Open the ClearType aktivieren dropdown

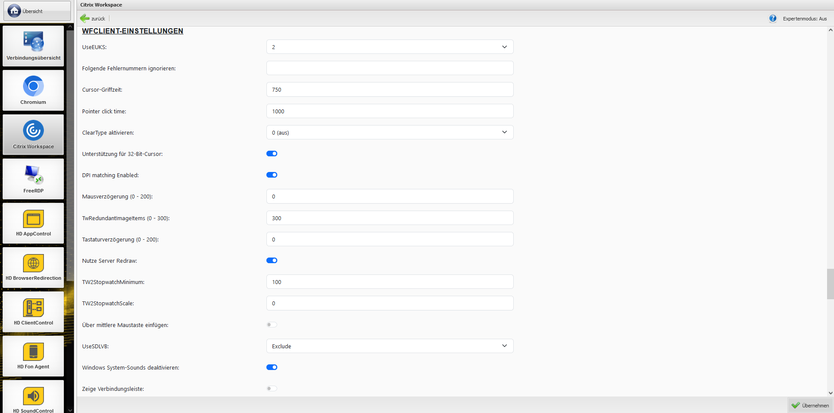(390, 132)
